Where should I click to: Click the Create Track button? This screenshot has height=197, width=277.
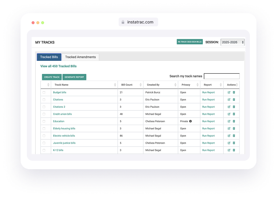pyautogui.click(x=52, y=77)
